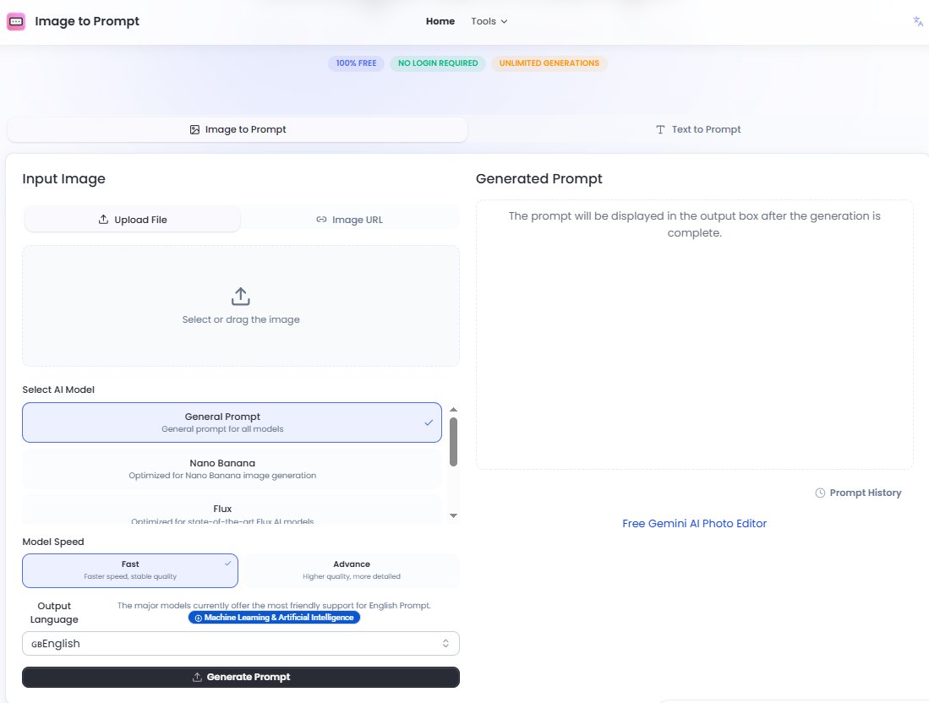Click the upload icon on Upload File tab
The image size is (929, 703).
(x=103, y=220)
